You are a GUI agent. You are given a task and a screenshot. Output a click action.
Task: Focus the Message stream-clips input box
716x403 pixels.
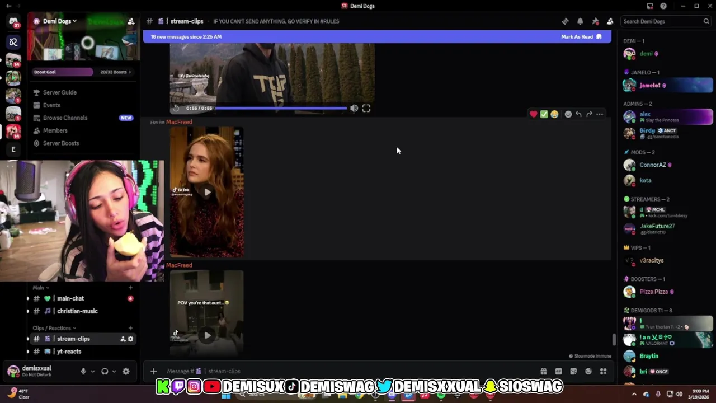coord(347,371)
